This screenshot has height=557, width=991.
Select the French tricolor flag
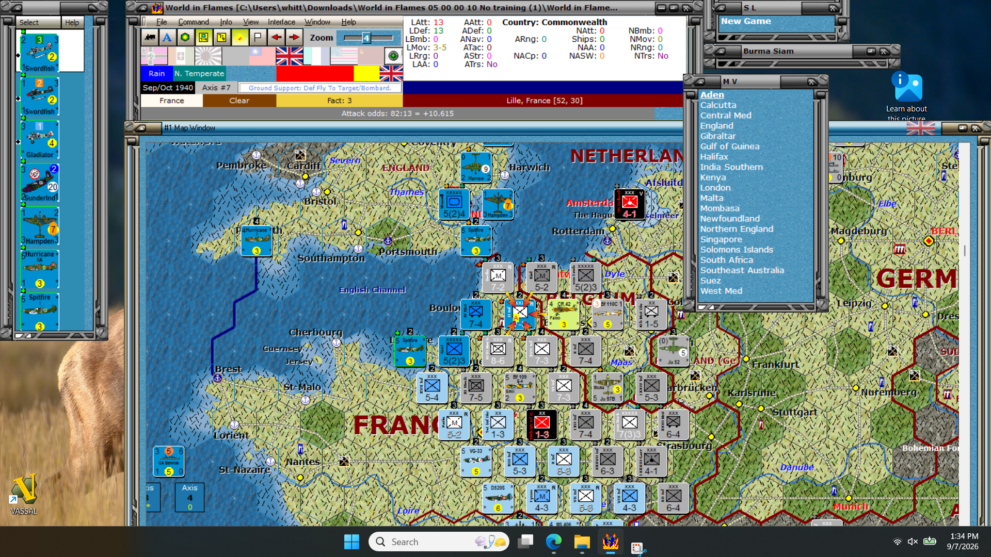tap(316, 56)
